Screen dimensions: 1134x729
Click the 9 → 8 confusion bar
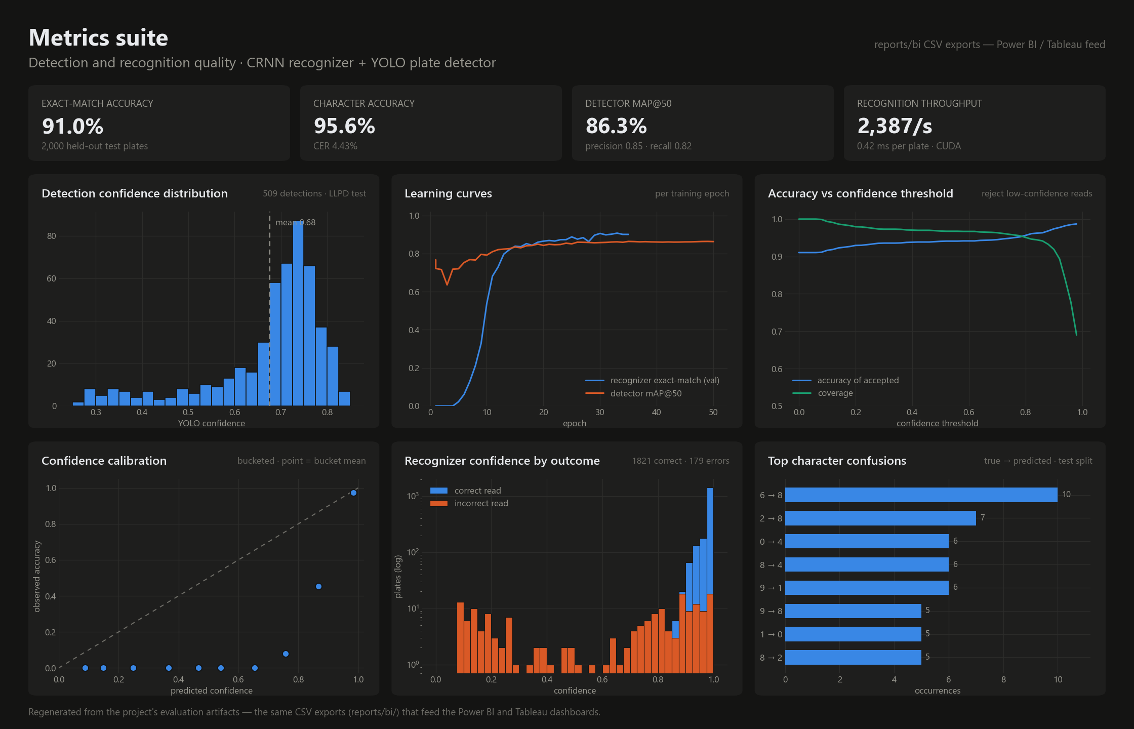pyautogui.click(x=853, y=611)
